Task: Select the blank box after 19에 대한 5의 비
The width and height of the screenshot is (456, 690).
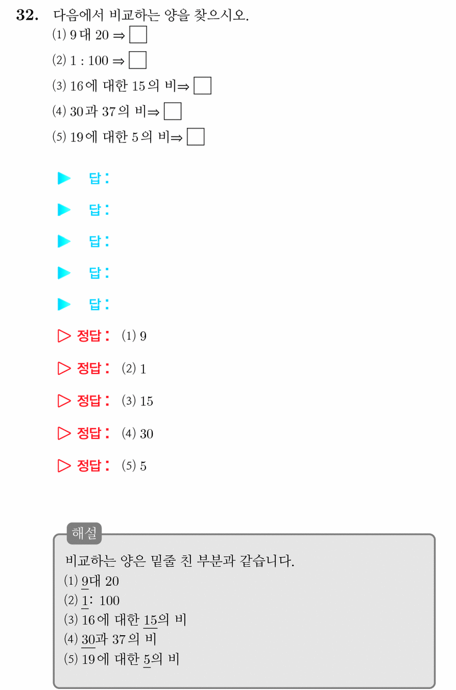Action: click(196, 136)
